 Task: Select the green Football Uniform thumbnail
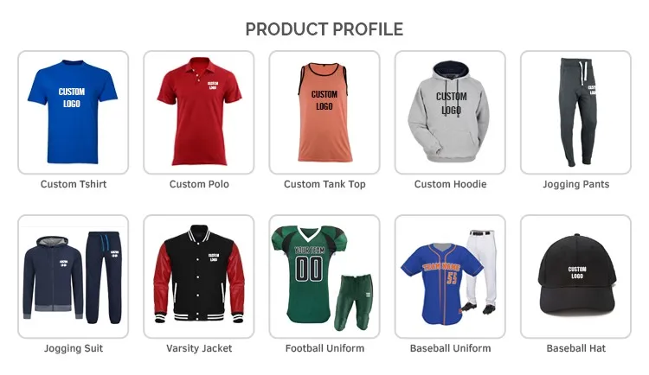[x=324, y=276]
